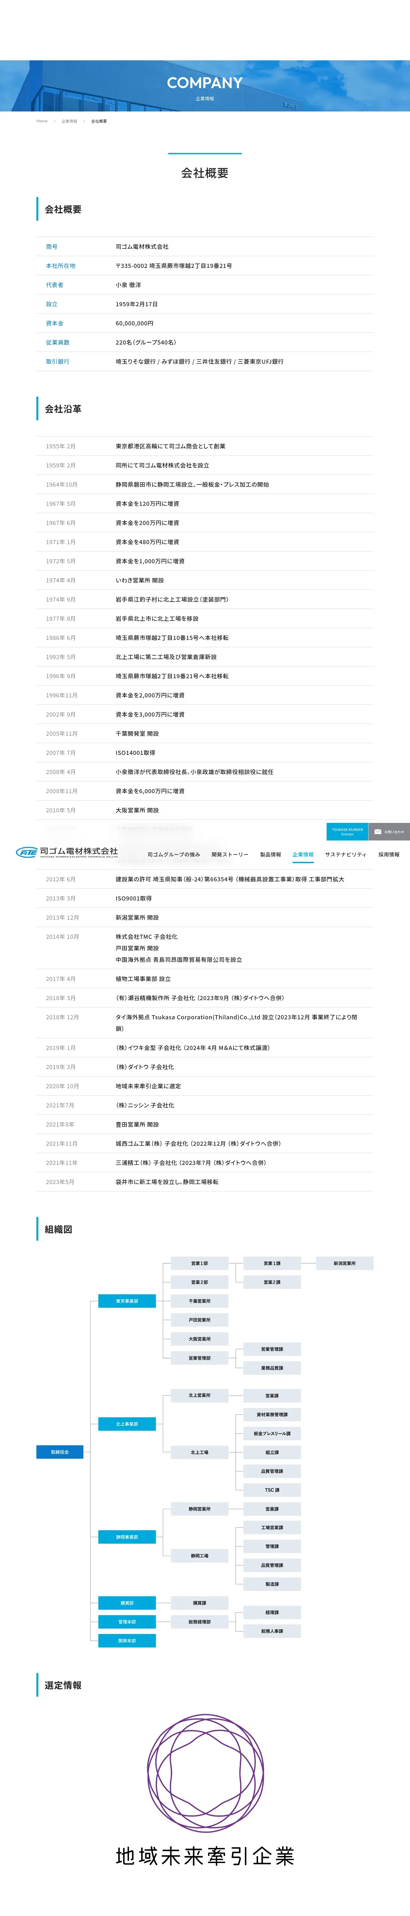Viewport: 410px width, 1916px height.
Task: Click the 静岡事業部 box in org chart
Action: click(127, 1537)
